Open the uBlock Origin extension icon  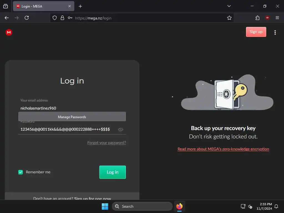click(x=267, y=17)
